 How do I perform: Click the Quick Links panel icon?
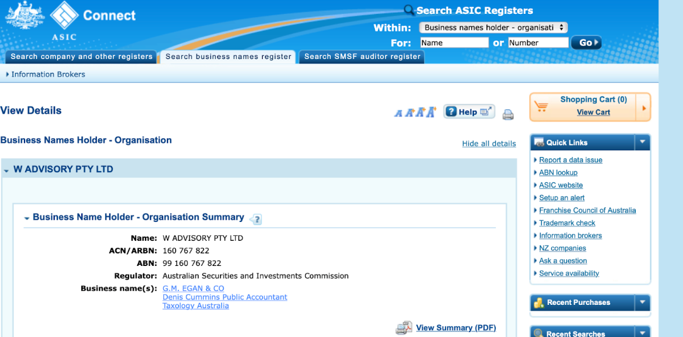[539, 143]
